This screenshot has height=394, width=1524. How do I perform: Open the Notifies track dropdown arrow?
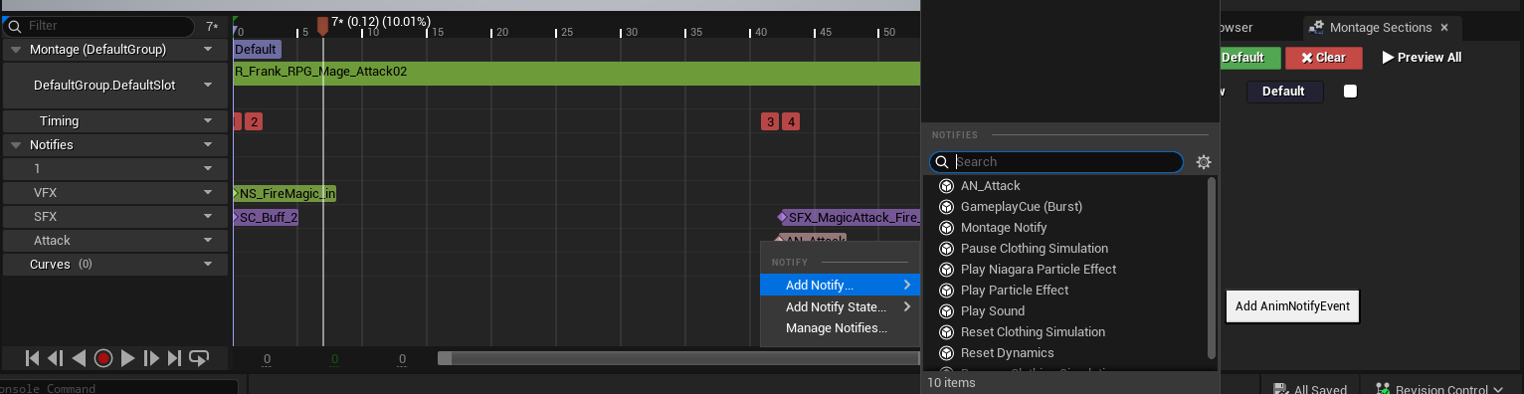[208, 145]
